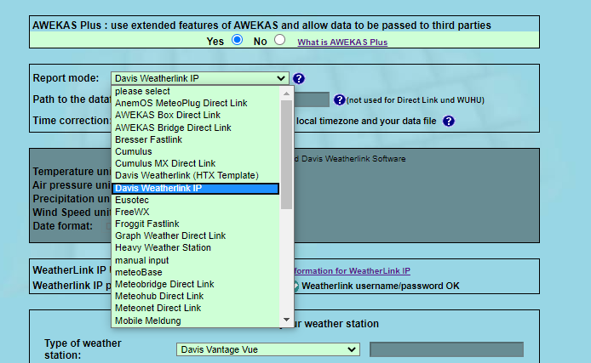Choose Davis Weatherlink (HTX Template) option
This screenshot has height=363, width=591.
coord(196,176)
